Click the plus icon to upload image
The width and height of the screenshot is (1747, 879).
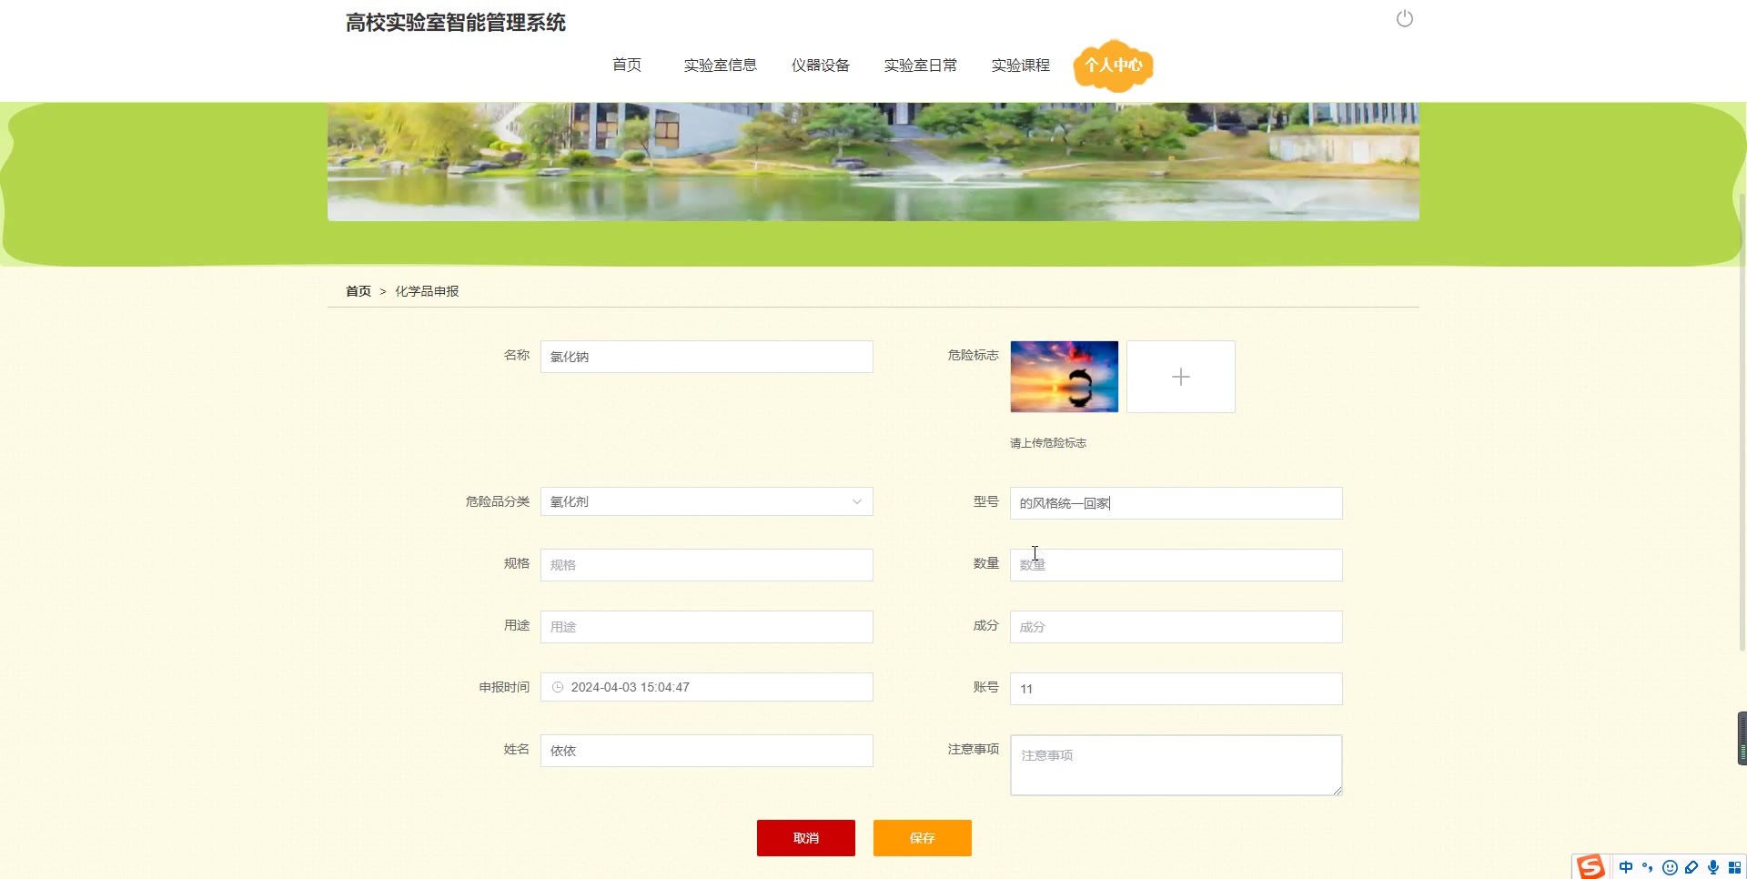(x=1181, y=377)
